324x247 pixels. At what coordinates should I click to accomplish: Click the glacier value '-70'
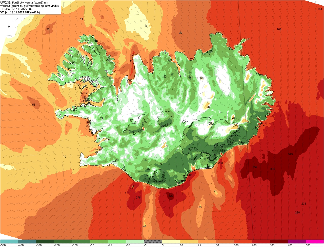click(143, 130)
